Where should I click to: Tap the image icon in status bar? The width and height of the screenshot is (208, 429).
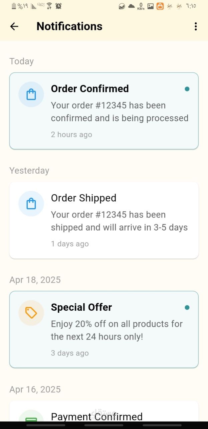pyautogui.click(x=151, y=6)
